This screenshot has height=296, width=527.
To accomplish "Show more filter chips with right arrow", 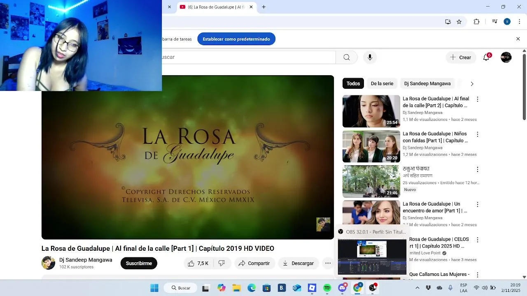I will tap(472, 84).
